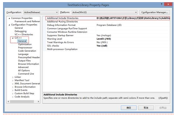Expand the XML Document Generator node
The image size is (184, 118).
[13, 84]
